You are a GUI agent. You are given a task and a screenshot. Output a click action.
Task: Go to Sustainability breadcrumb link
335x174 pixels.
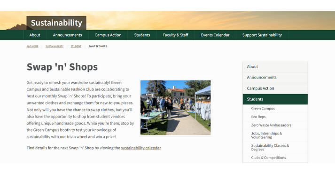click(55, 46)
